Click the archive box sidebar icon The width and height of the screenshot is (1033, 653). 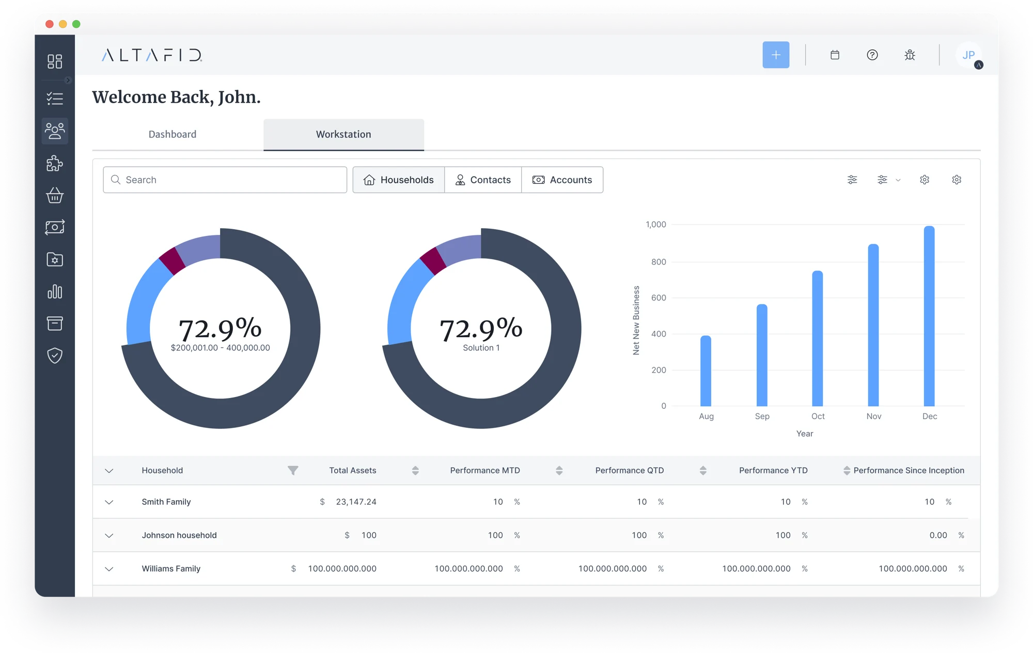pos(55,324)
